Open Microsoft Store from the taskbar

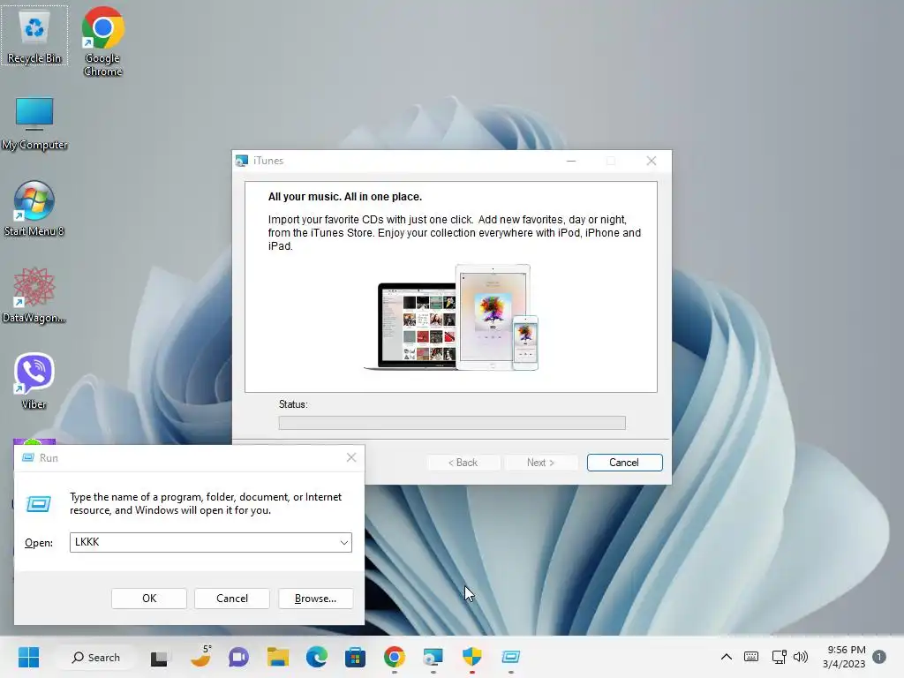click(355, 657)
